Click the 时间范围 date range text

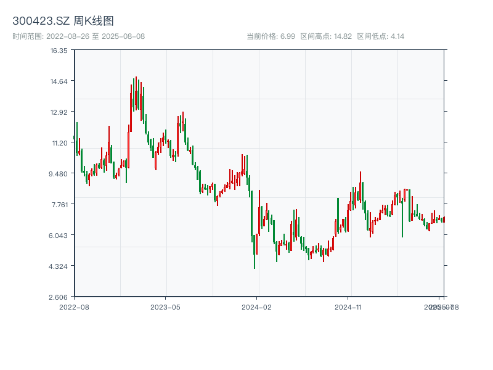point(78,36)
